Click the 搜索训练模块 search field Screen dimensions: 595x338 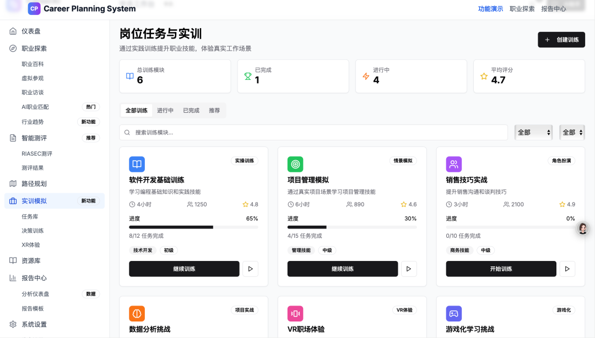[x=314, y=133]
